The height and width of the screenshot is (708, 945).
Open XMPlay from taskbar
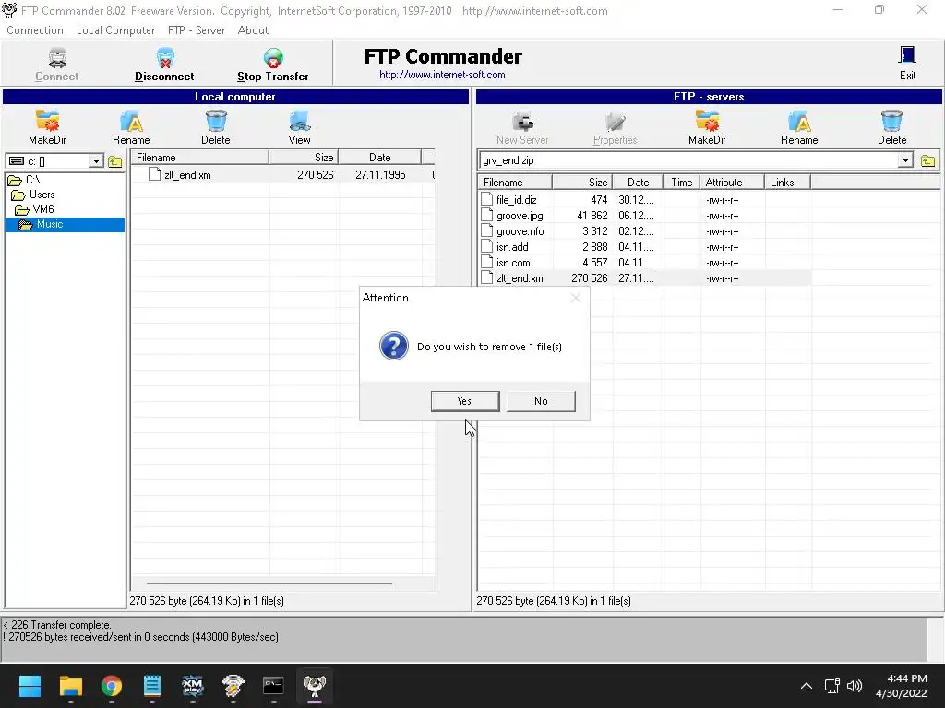192,686
